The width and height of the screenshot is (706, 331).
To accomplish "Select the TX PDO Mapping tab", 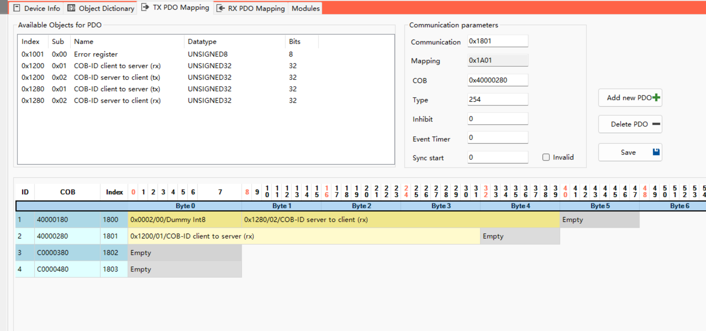I will [175, 7].
